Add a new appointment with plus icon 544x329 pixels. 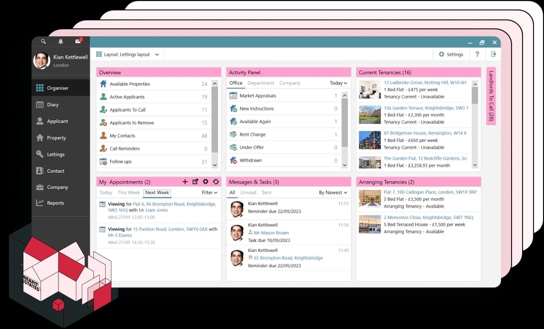click(x=185, y=181)
